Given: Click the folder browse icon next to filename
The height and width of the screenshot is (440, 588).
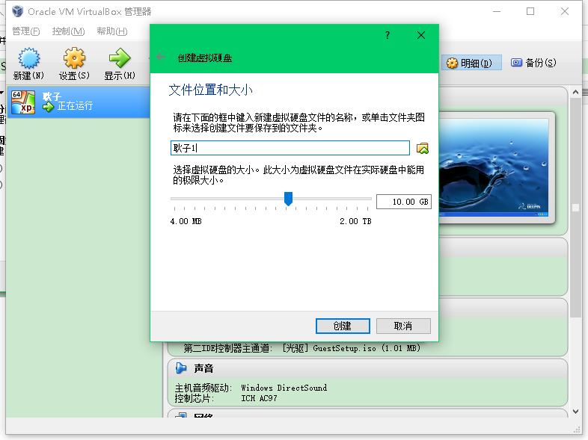Looking at the screenshot, I should [423, 149].
